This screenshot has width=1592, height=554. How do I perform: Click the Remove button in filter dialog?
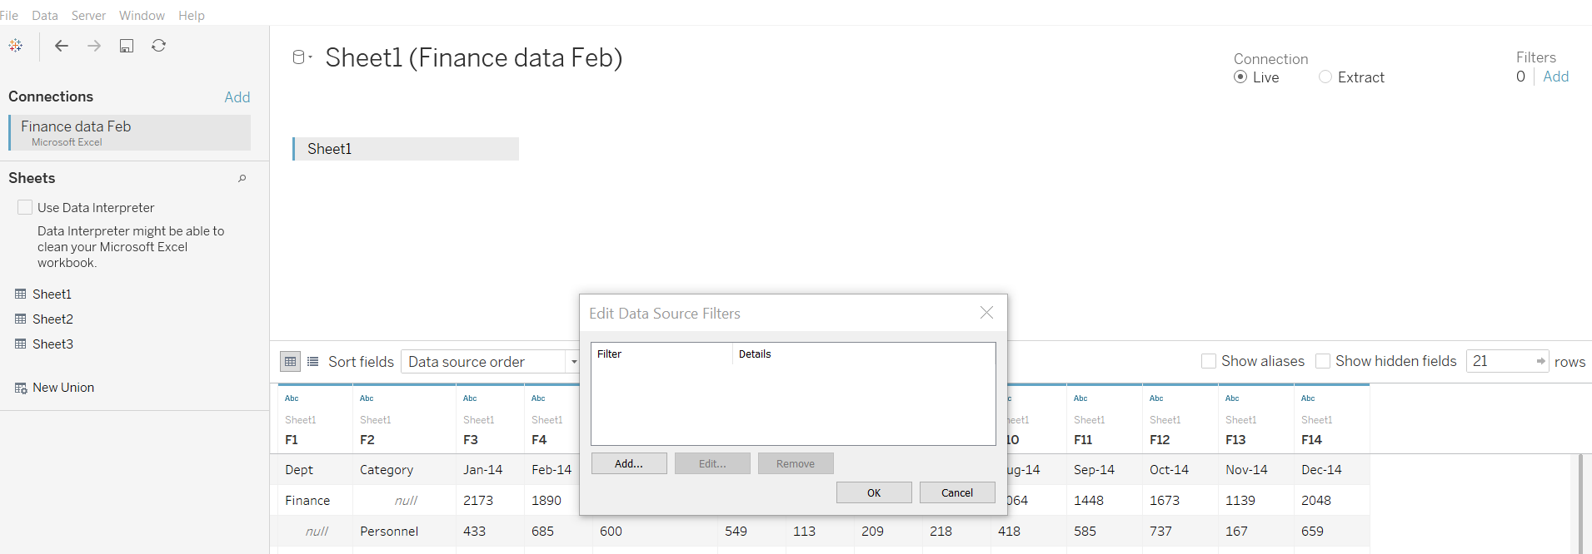(x=796, y=463)
